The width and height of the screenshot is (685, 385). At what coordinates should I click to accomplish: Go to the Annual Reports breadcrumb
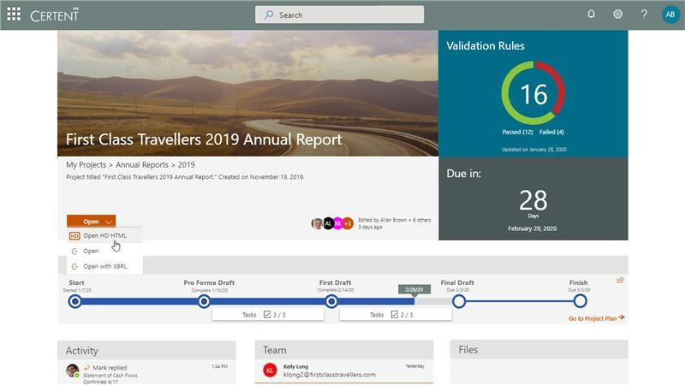[x=142, y=165]
